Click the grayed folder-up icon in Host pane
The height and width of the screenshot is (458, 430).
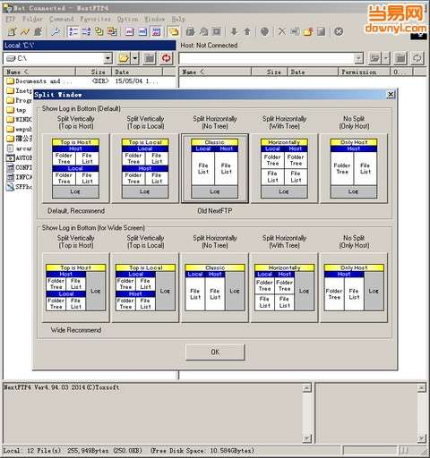point(400,58)
